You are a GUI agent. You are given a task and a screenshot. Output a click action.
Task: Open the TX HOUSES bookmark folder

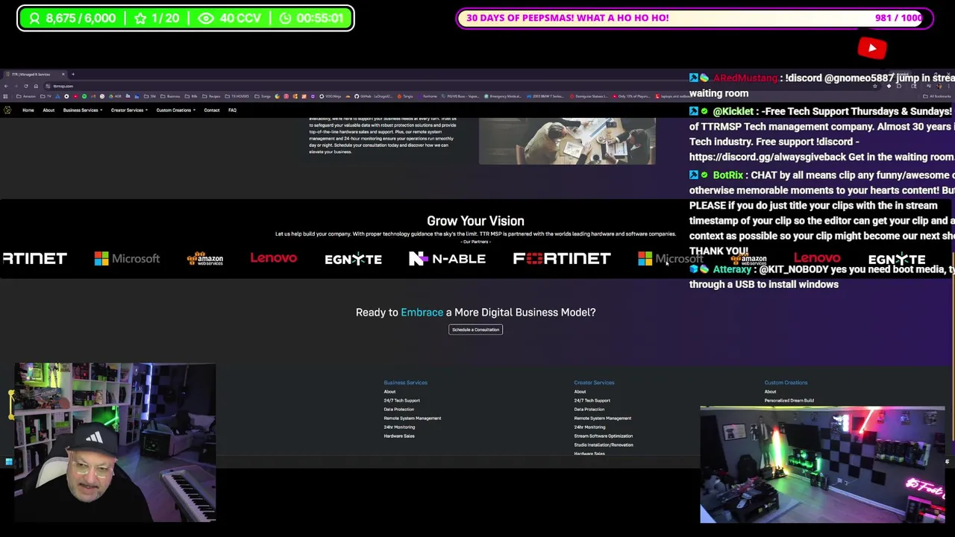click(x=237, y=96)
